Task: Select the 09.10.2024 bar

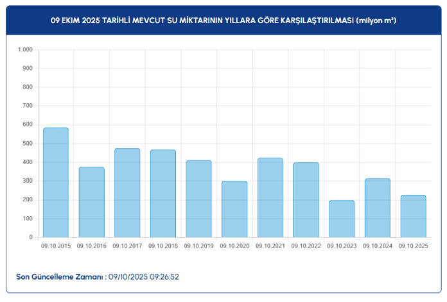Action: click(x=378, y=208)
